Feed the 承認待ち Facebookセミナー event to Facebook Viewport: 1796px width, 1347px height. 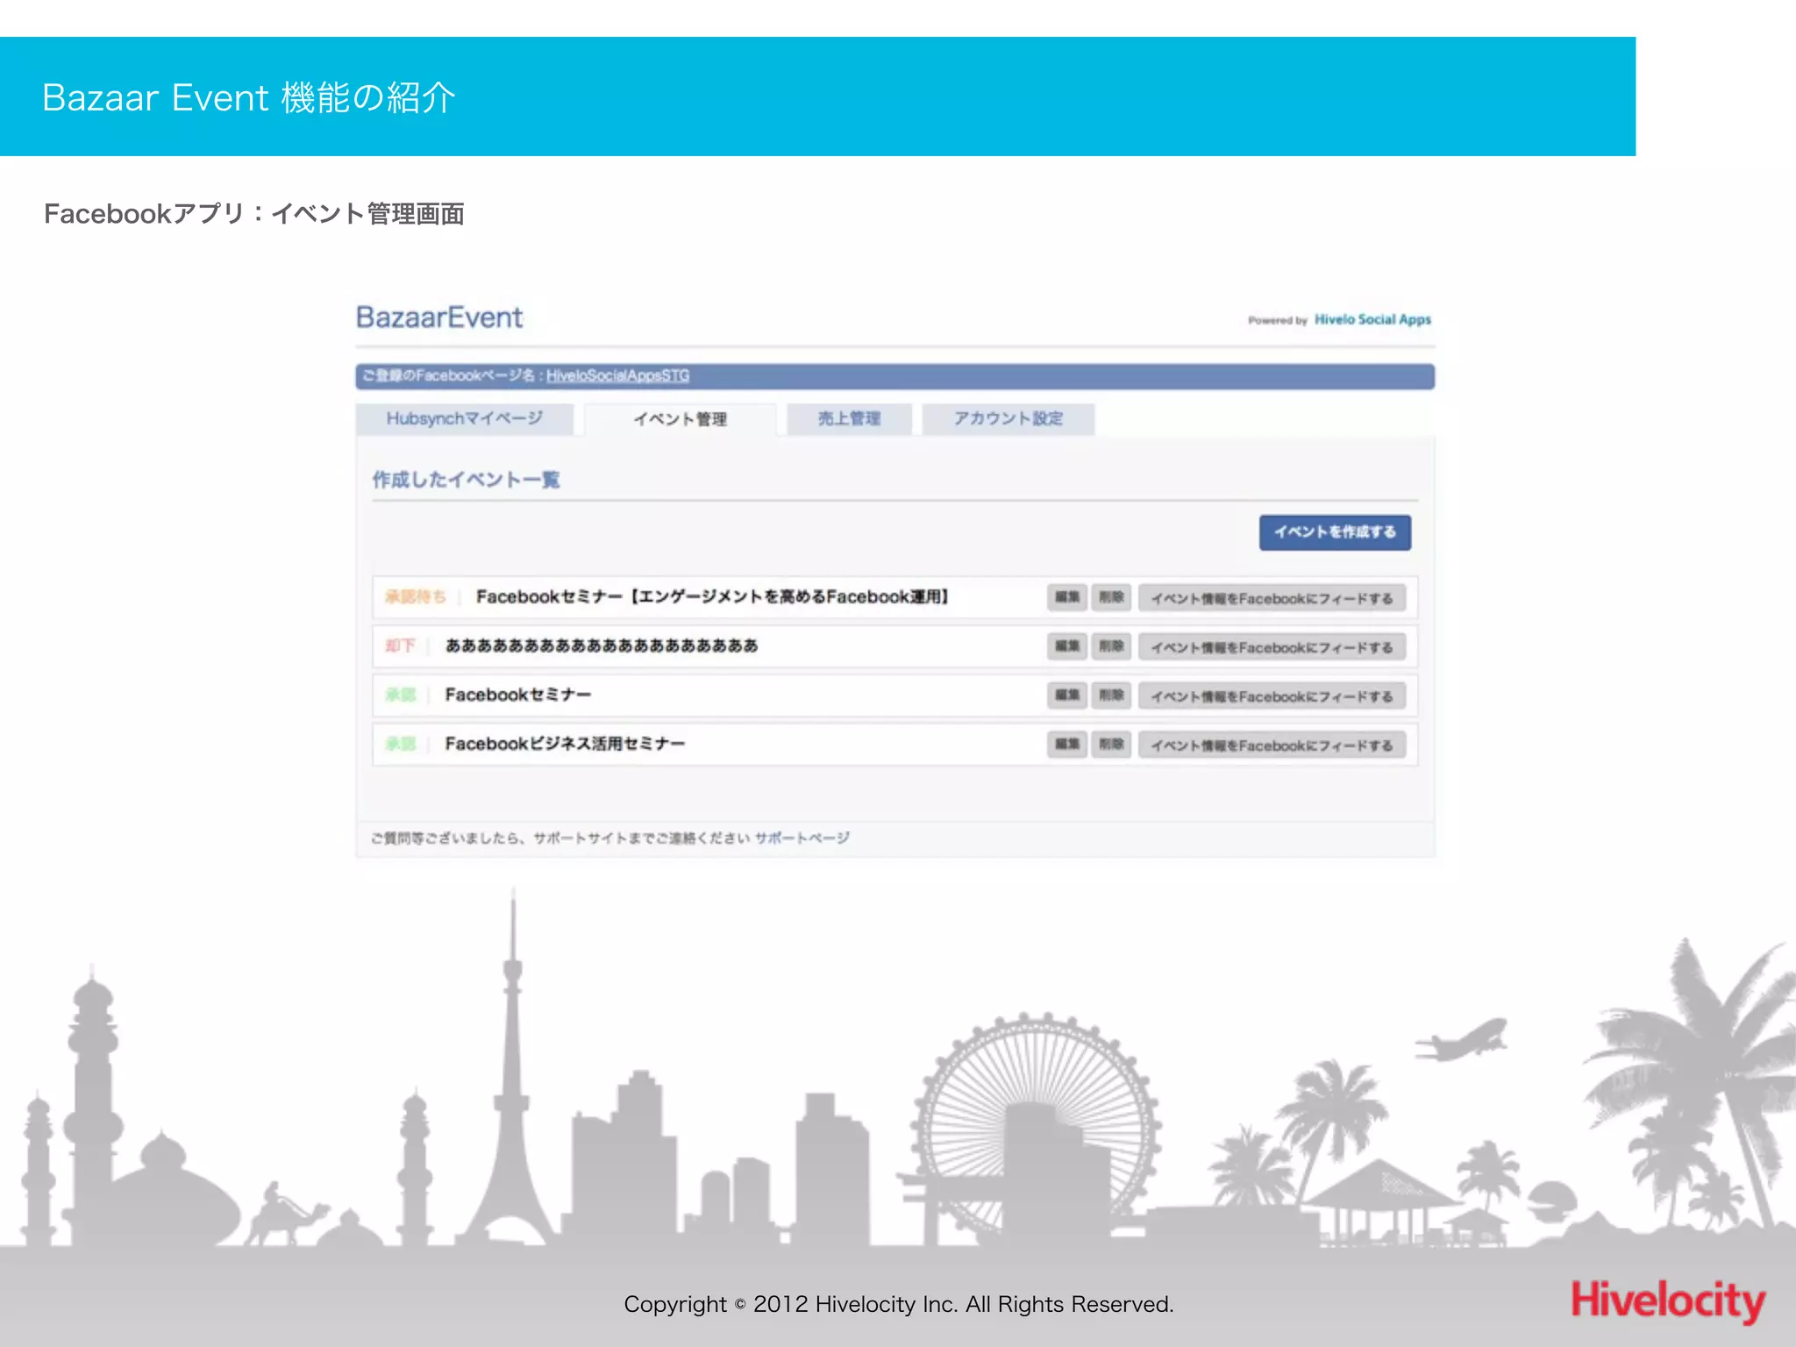click(1272, 598)
